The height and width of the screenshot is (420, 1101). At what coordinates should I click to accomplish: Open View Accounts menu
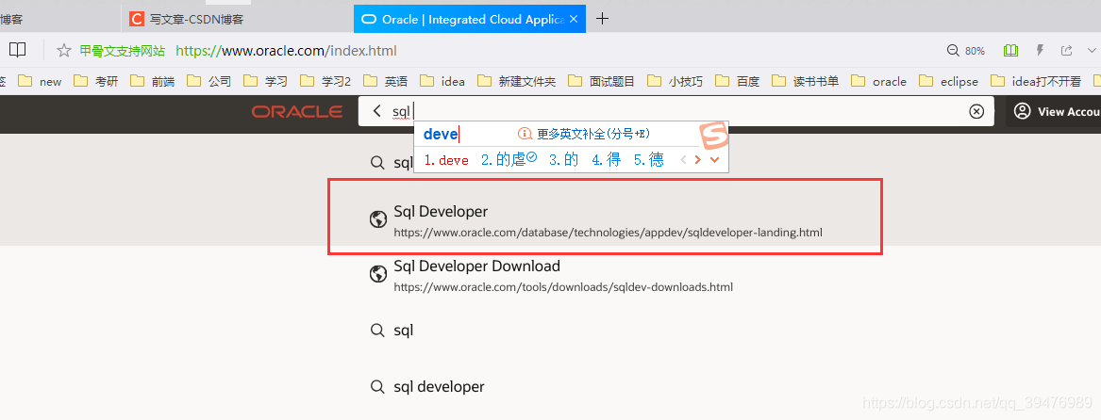click(1057, 111)
